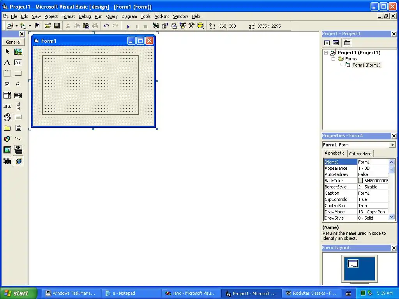The image size is (399, 299).
Task: Select the Data control tool
Action: 18,150
